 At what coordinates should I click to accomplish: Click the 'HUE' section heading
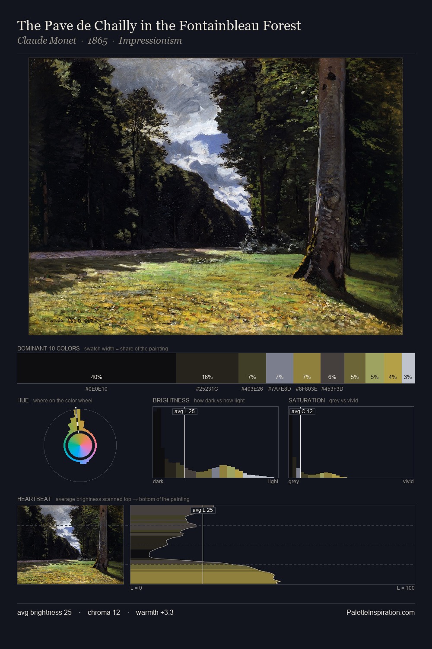(23, 400)
